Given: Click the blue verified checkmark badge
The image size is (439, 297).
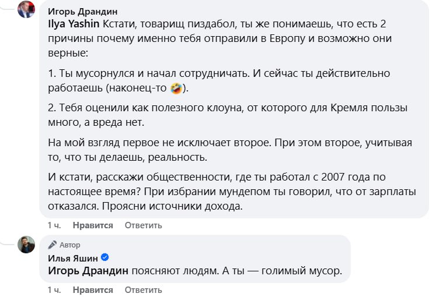Looking at the screenshot, I should click(105, 258).
